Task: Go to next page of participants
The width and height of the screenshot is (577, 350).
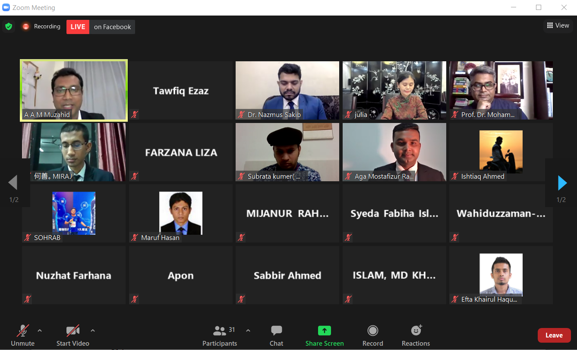Action: pyautogui.click(x=562, y=183)
